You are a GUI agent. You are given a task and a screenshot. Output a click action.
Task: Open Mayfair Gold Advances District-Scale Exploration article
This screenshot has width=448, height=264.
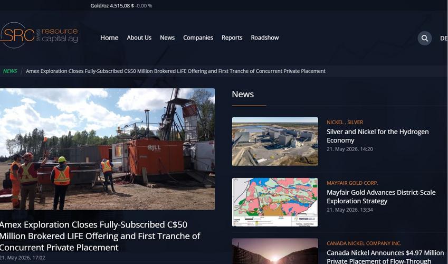(x=381, y=197)
